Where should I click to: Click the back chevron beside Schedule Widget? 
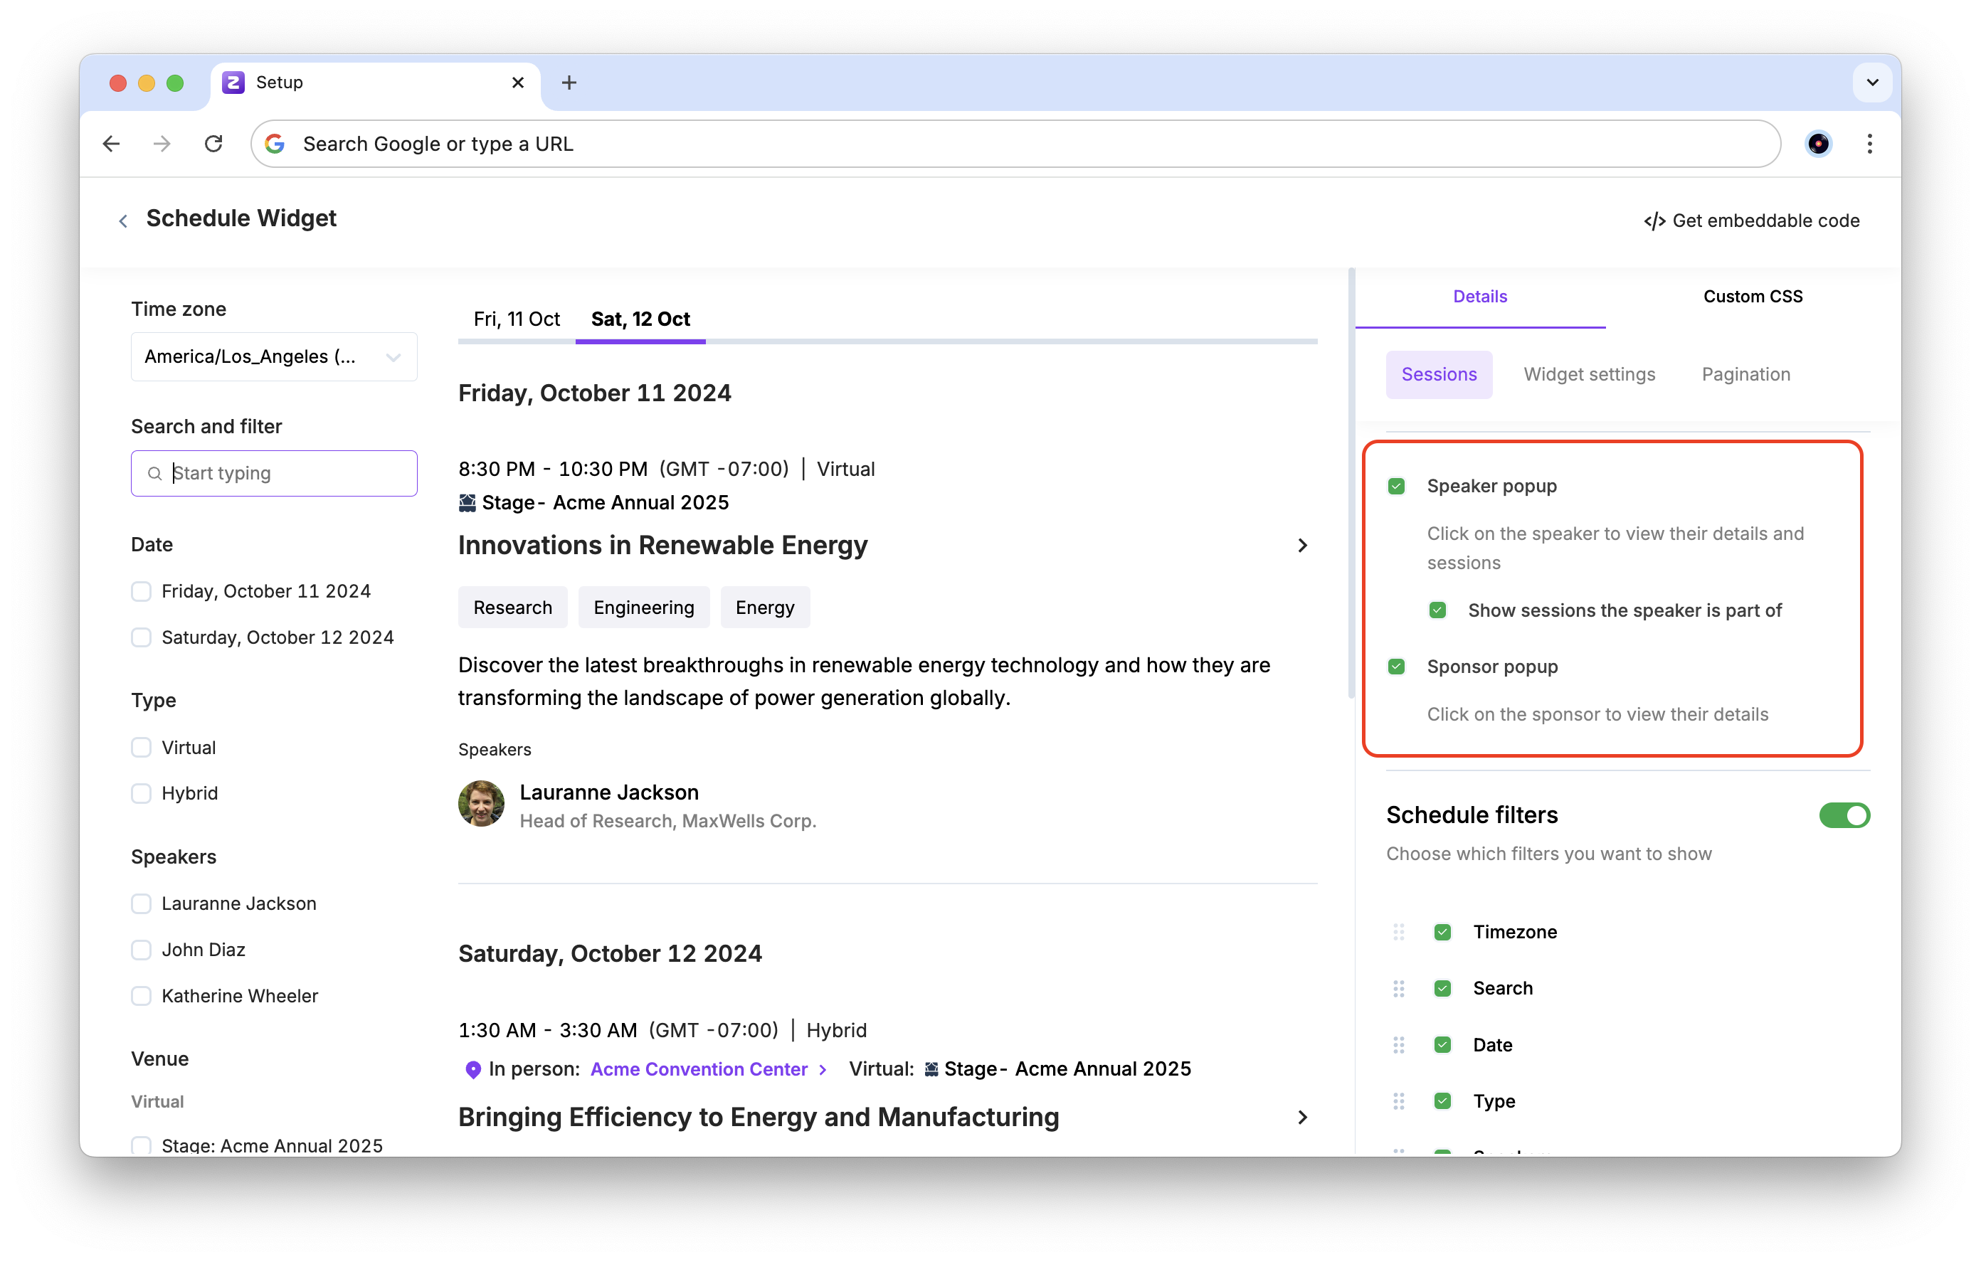coord(123,221)
